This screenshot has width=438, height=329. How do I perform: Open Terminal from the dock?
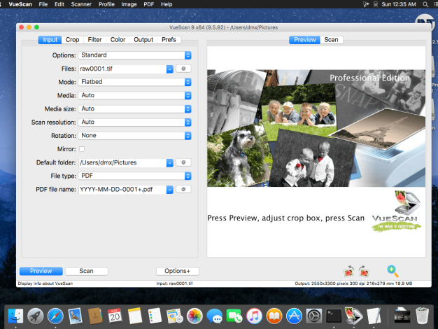pyautogui.click(x=334, y=316)
